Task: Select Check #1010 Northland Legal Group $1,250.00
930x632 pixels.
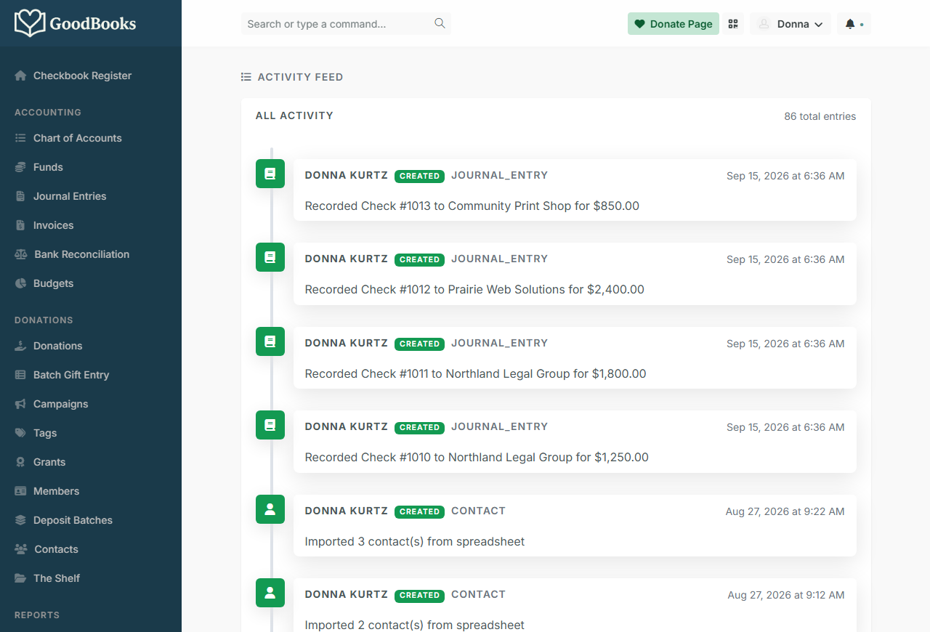Action: click(575, 442)
